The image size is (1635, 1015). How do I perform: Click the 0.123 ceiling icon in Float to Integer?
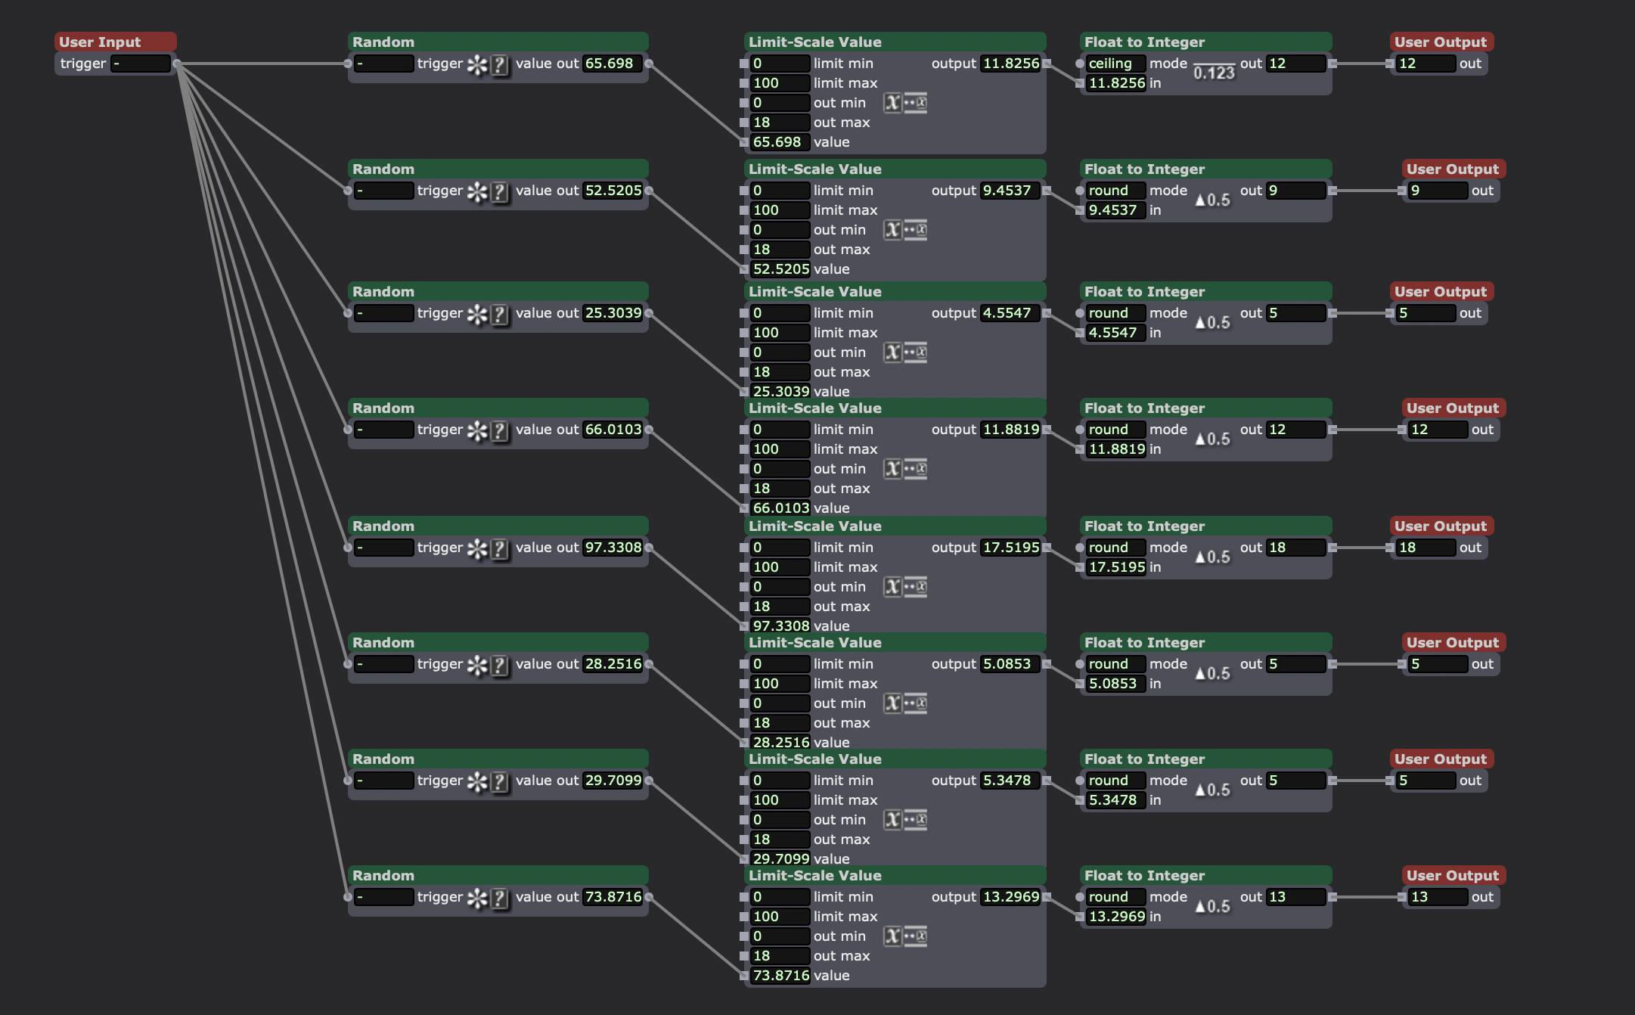pos(1213,72)
